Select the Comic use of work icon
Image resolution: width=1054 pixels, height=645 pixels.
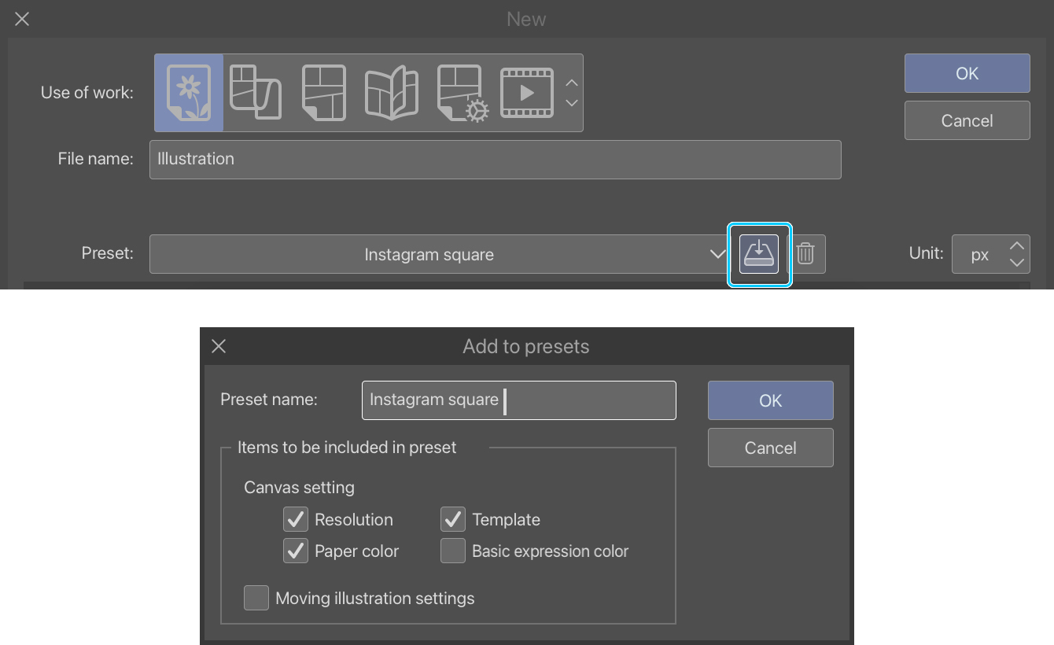pyautogui.click(x=323, y=93)
